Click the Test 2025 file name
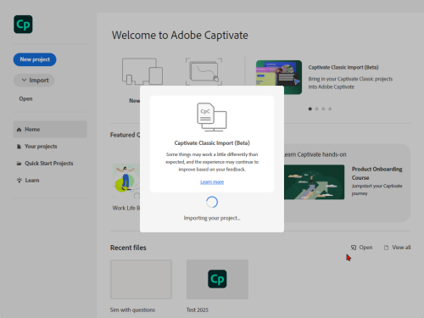This screenshot has width=424, height=318. tap(198, 310)
